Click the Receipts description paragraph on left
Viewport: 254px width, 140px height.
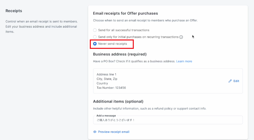pyautogui.click(x=42, y=27)
